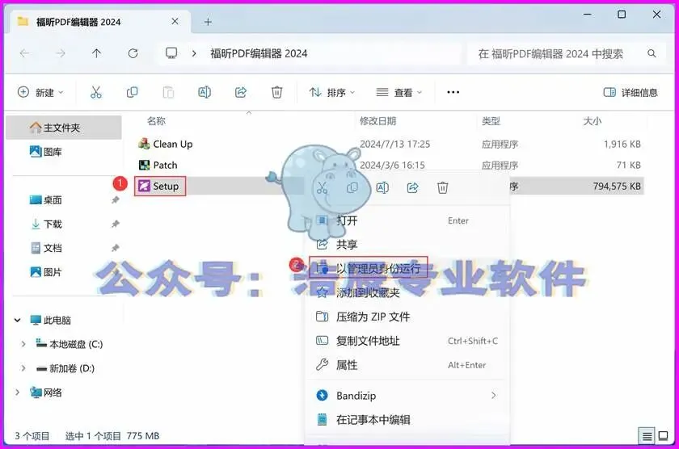This screenshot has width=679, height=449.
Task: Switch to details list view icon in the status bar
Action: (647, 436)
